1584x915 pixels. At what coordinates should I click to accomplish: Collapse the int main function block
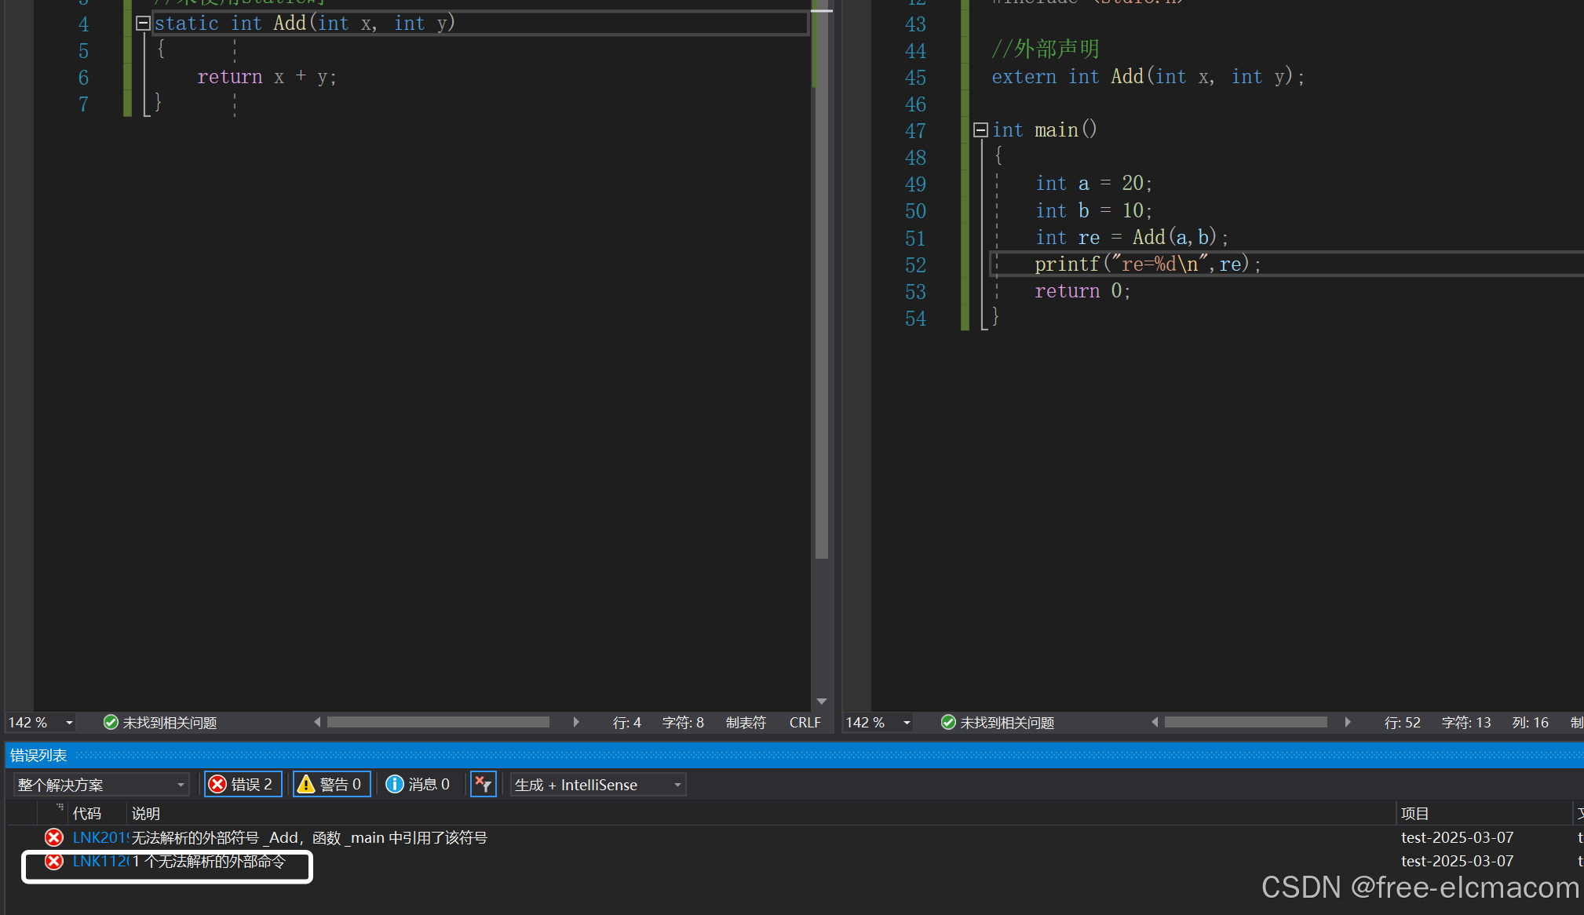point(980,130)
